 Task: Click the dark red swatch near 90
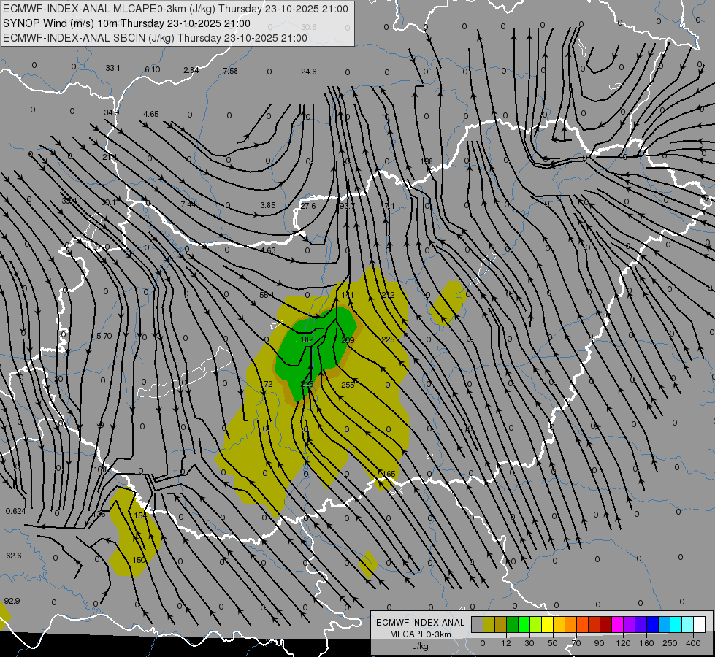605,624
